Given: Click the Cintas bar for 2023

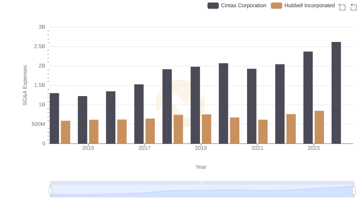Looking at the screenshot, I should tap(308, 97).
